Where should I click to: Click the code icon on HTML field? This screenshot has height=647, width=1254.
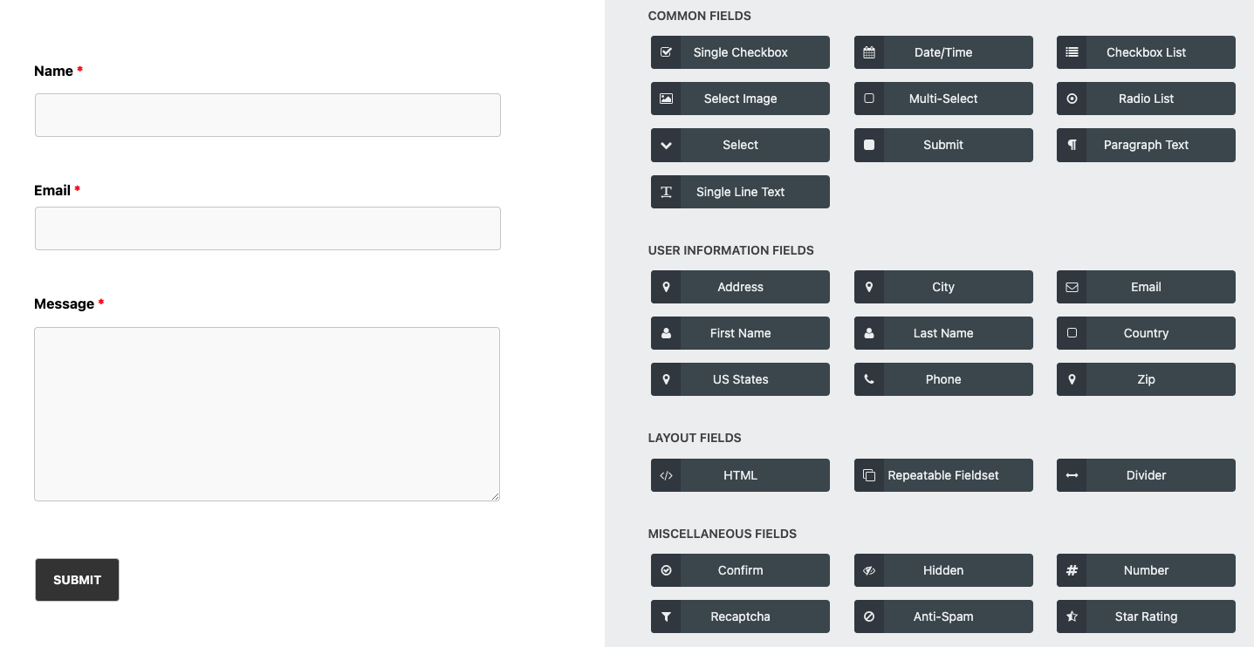tap(666, 475)
